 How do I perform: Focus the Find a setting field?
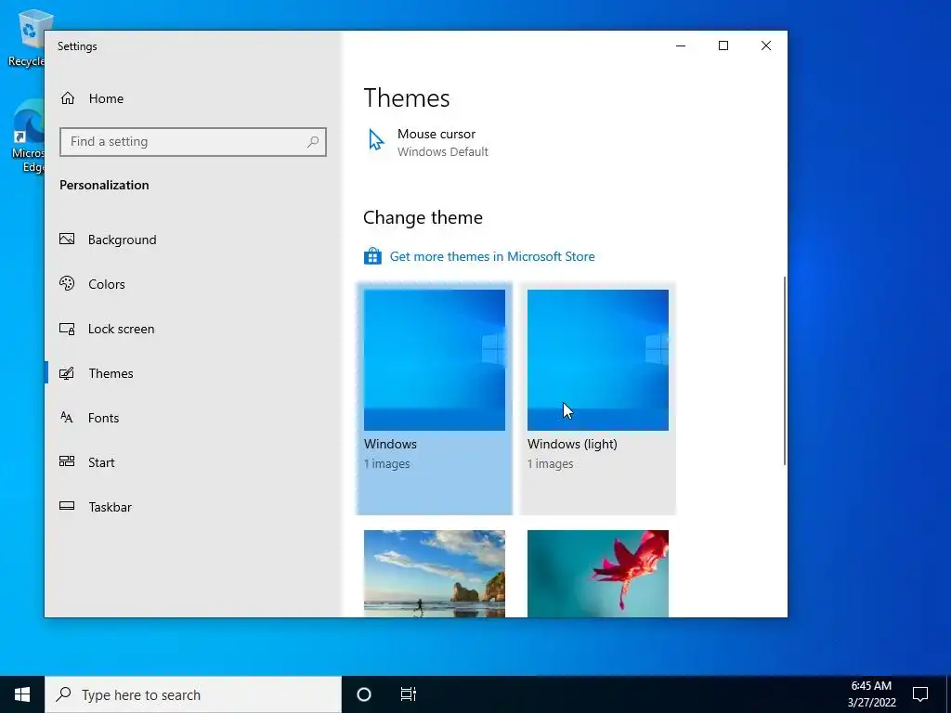pyautogui.click(x=193, y=142)
